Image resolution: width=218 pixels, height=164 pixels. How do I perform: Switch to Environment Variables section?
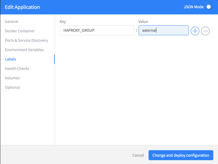point(24,50)
